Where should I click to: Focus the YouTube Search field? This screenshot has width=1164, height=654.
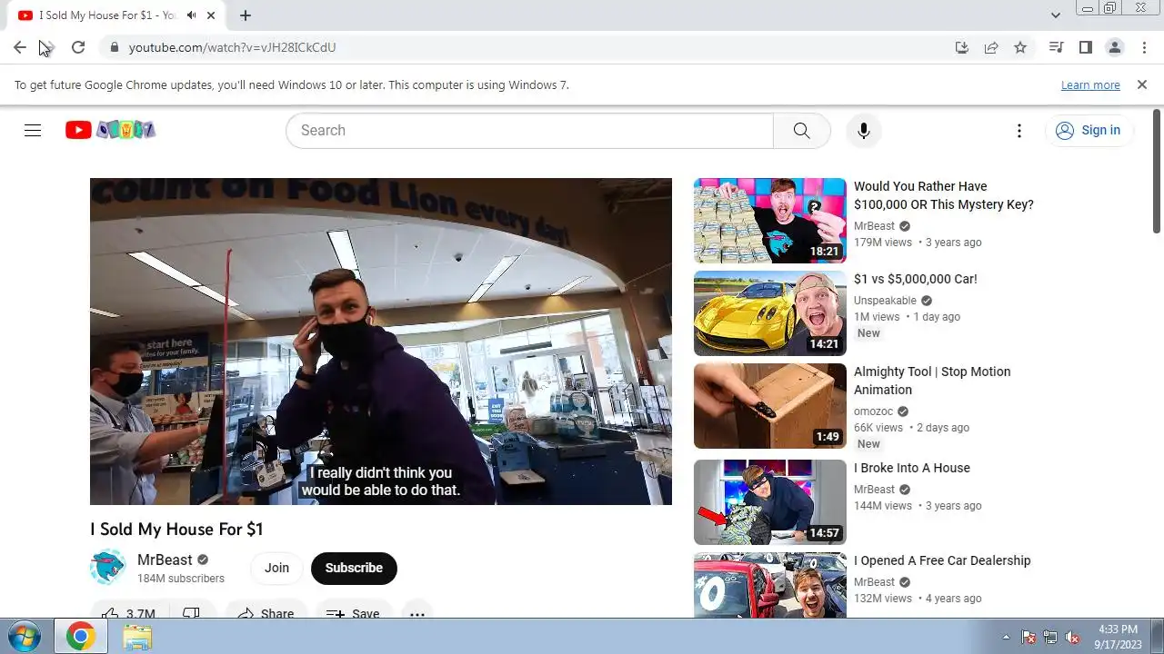529,130
